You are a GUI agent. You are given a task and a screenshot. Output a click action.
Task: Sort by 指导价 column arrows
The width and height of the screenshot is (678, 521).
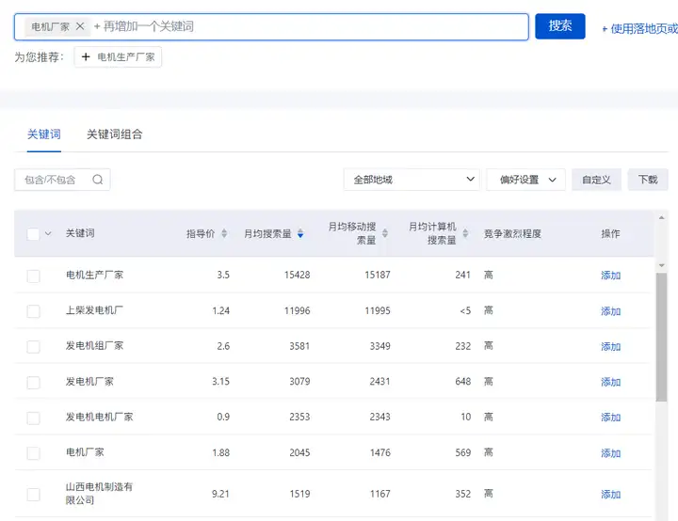[x=224, y=234]
